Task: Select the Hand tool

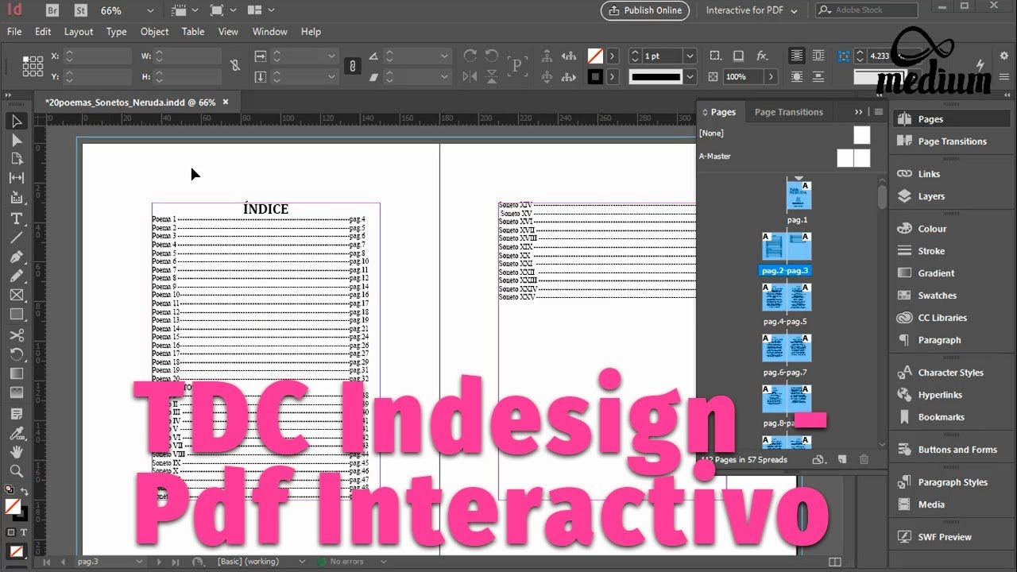Action: click(16, 452)
